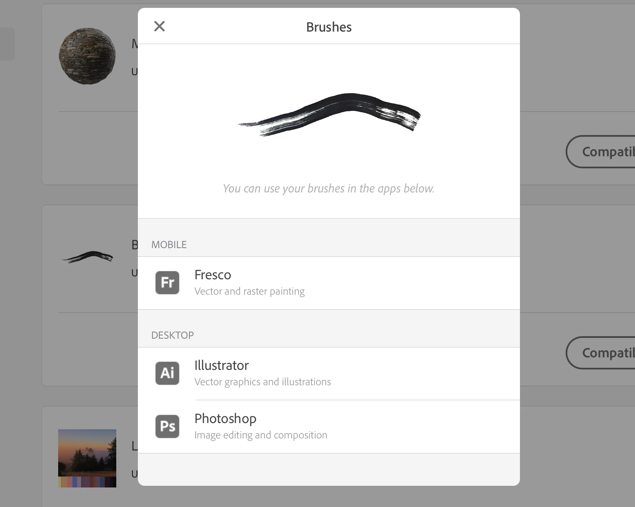Click the Photoshop Ps app icon
This screenshot has height=507, width=635.
pyautogui.click(x=167, y=426)
